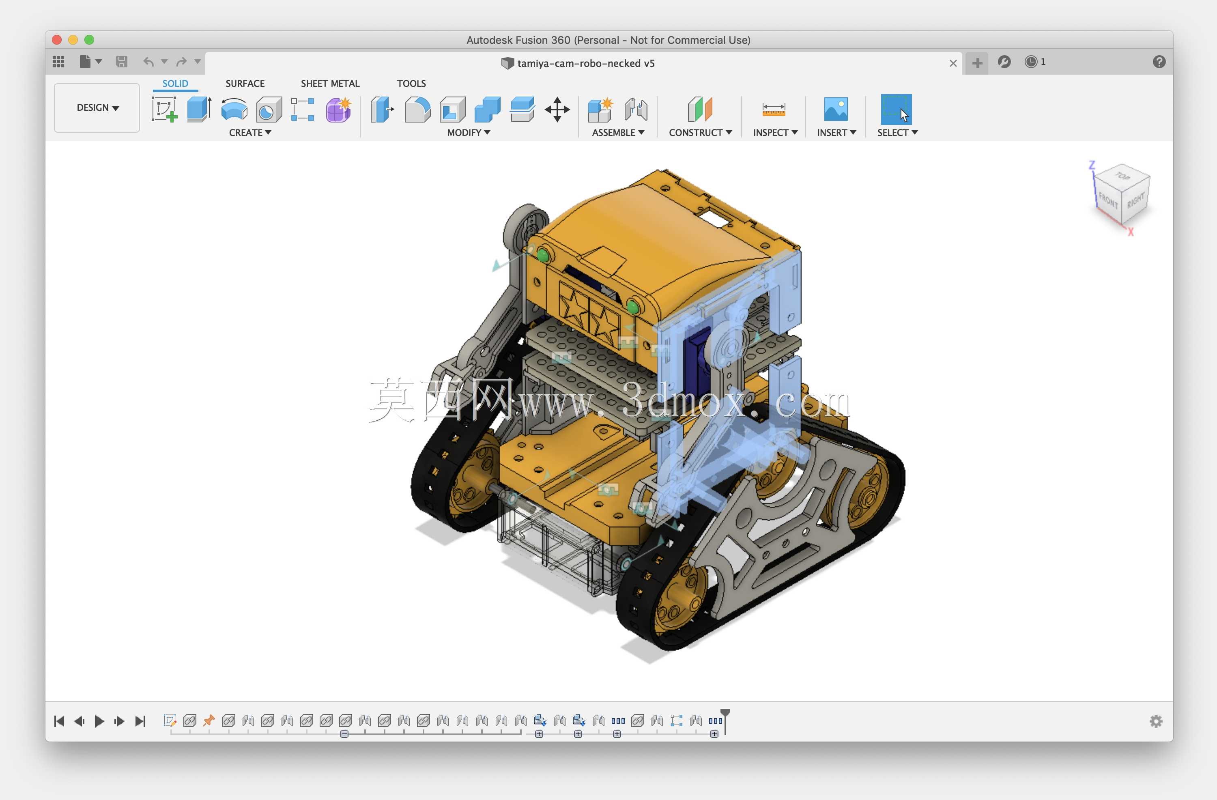Activate the Select tool icon
This screenshot has height=800, width=1217.
tap(896, 110)
